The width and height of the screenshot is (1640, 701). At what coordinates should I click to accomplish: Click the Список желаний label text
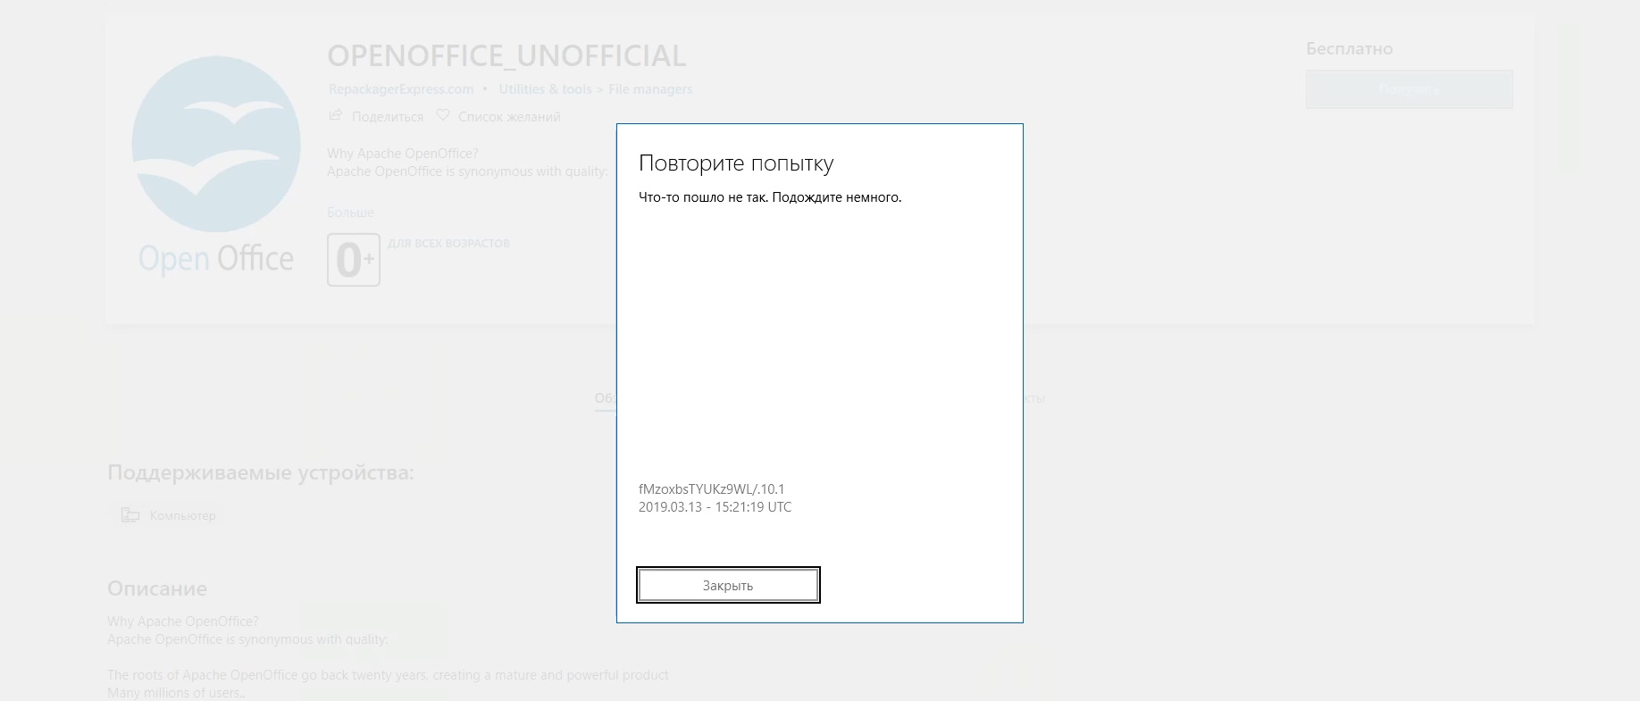(x=509, y=117)
